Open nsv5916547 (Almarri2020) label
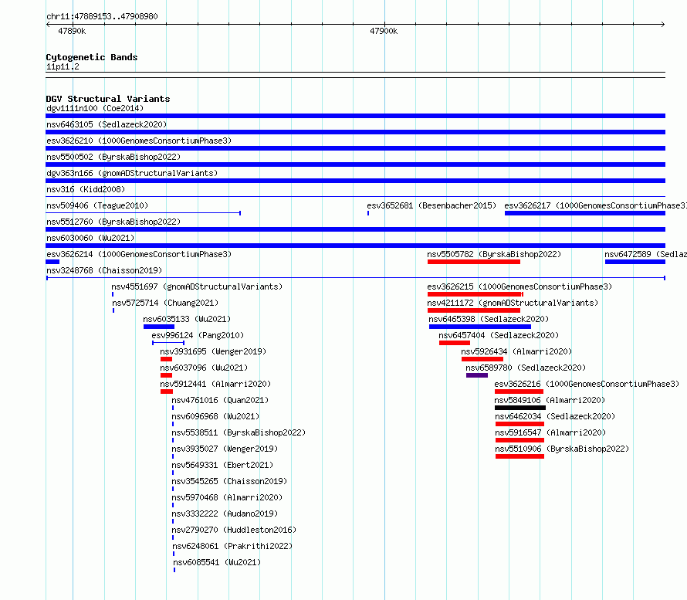The width and height of the screenshot is (687, 600). [x=550, y=432]
